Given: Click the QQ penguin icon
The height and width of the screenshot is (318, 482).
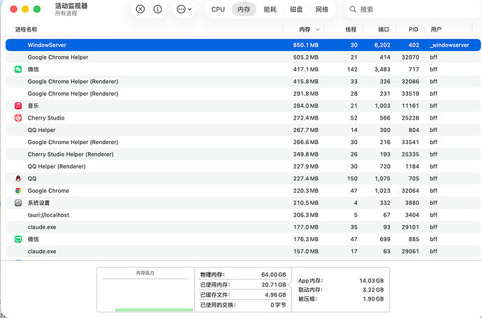Looking at the screenshot, I should [x=18, y=178].
